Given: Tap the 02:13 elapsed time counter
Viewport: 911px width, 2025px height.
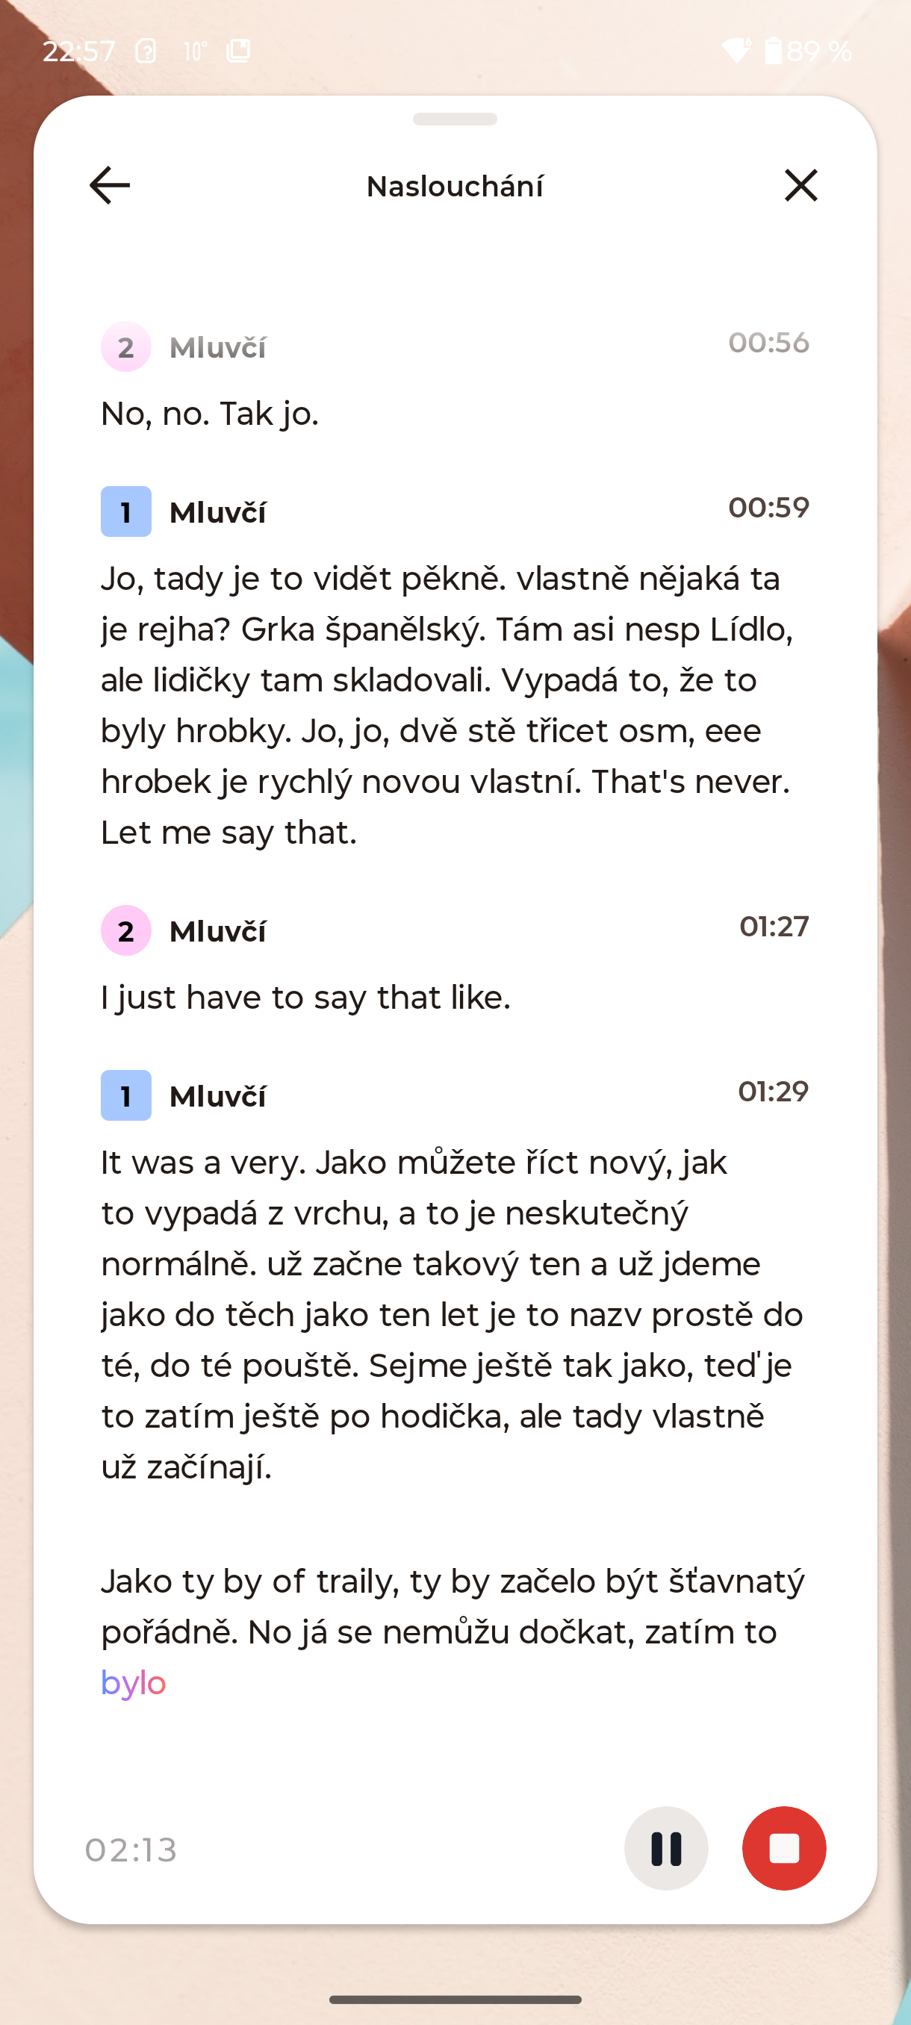Looking at the screenshot, I should (131, 1850).
